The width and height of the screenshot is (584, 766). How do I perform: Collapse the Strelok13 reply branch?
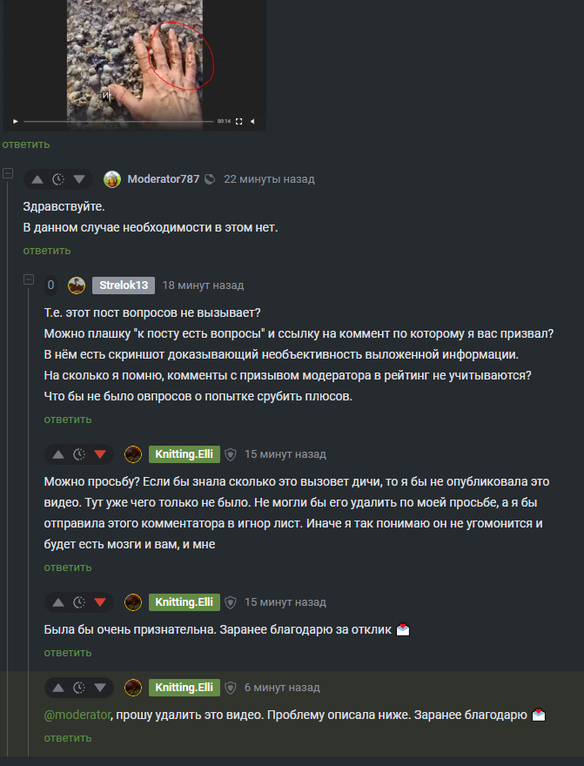tap(29, 279)
